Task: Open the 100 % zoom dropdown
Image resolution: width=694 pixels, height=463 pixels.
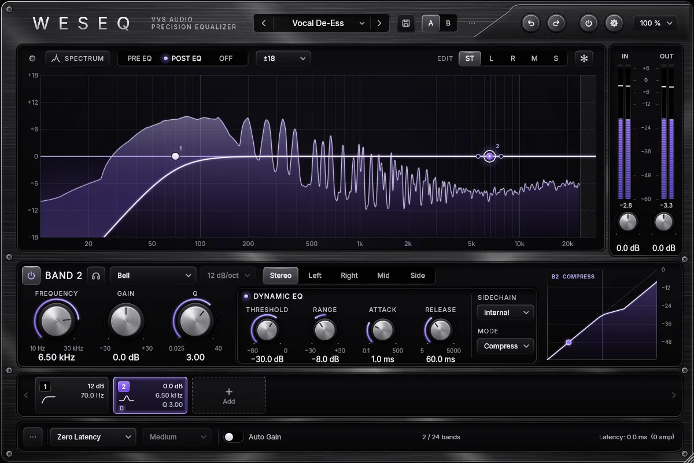Action: pos(655,23)
